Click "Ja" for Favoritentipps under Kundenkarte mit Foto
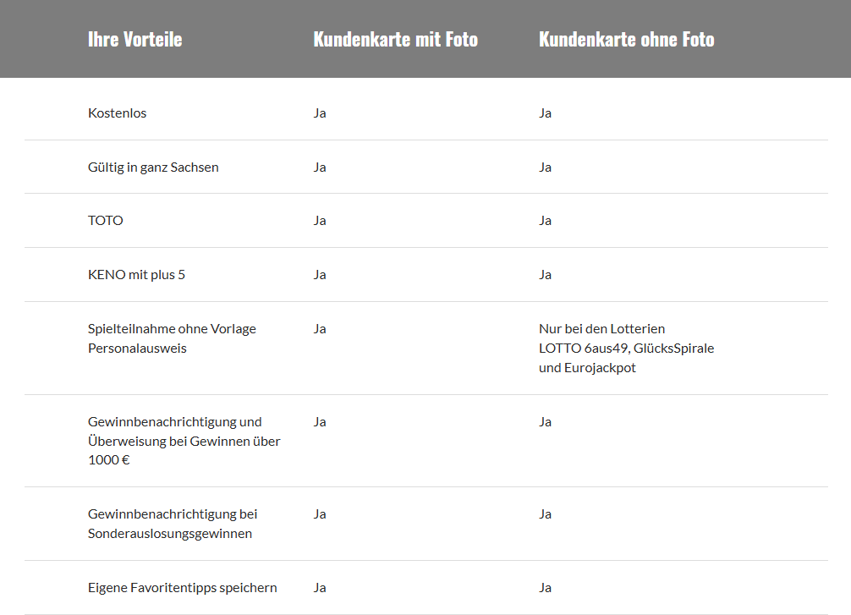851x615 pixels. click(320, 588)
